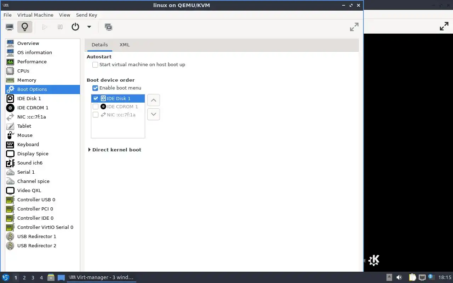Image resolution: width=453 pixels, height=283 pixels.
Task: Enable start virtual machine on host boot
Action: click(95, 65)
